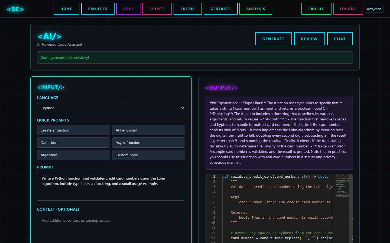Click the SC logo in the header

15,9
